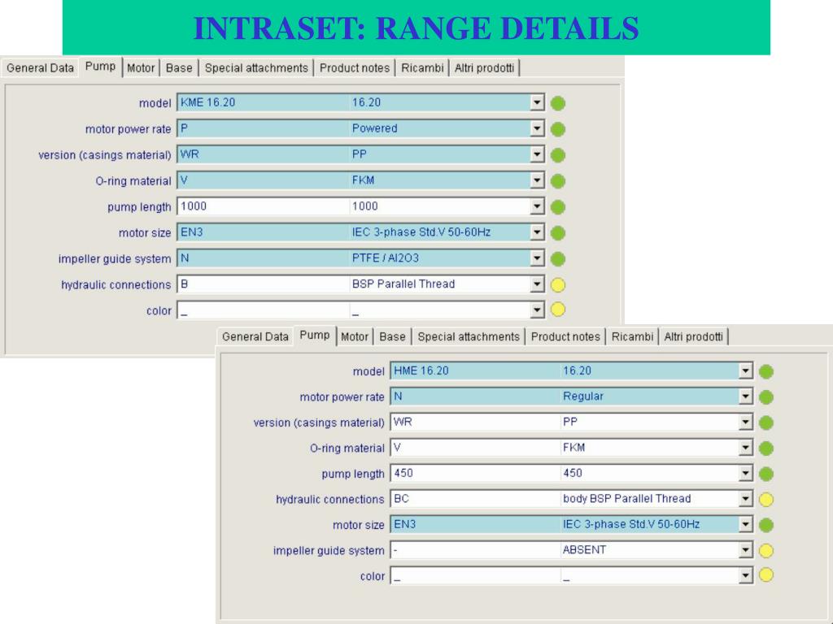Screen dimensions: 833x624
Task: Open the KME 16.20 model dropdown arrow
Action: 537,102
